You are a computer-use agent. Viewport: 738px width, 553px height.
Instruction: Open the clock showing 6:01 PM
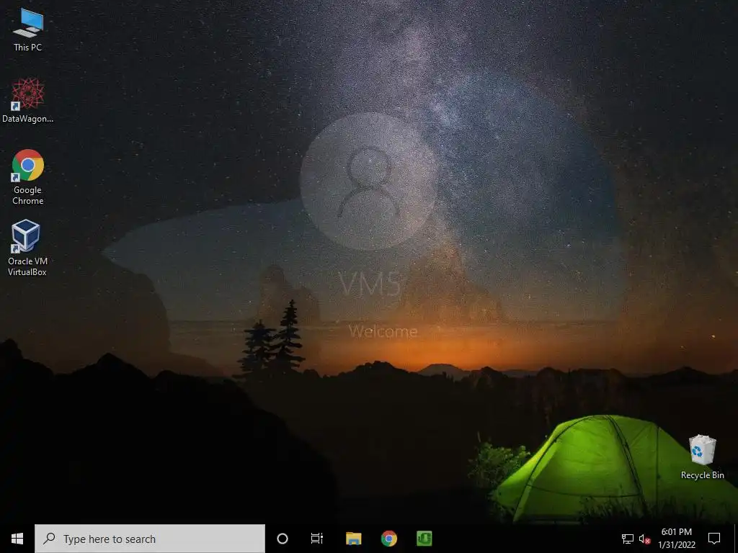[676, 539]
